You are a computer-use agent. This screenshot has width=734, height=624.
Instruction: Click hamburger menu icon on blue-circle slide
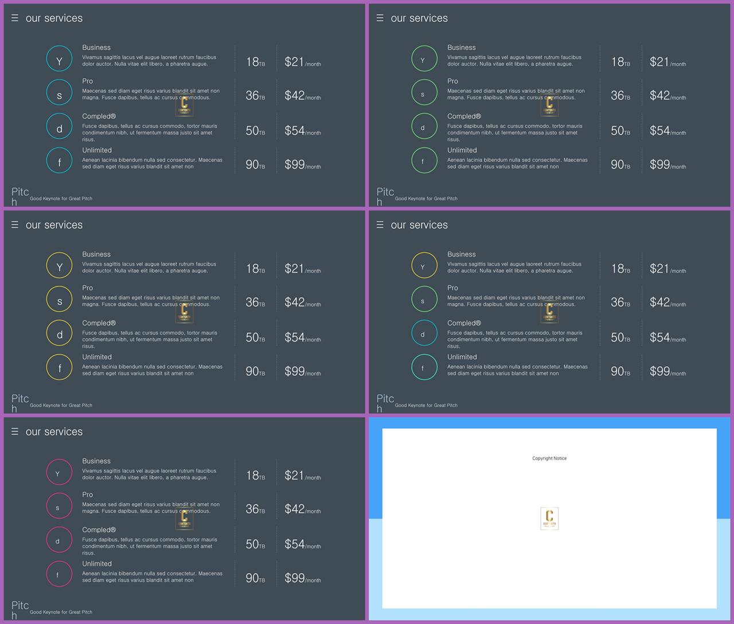(x=15, y=18)
